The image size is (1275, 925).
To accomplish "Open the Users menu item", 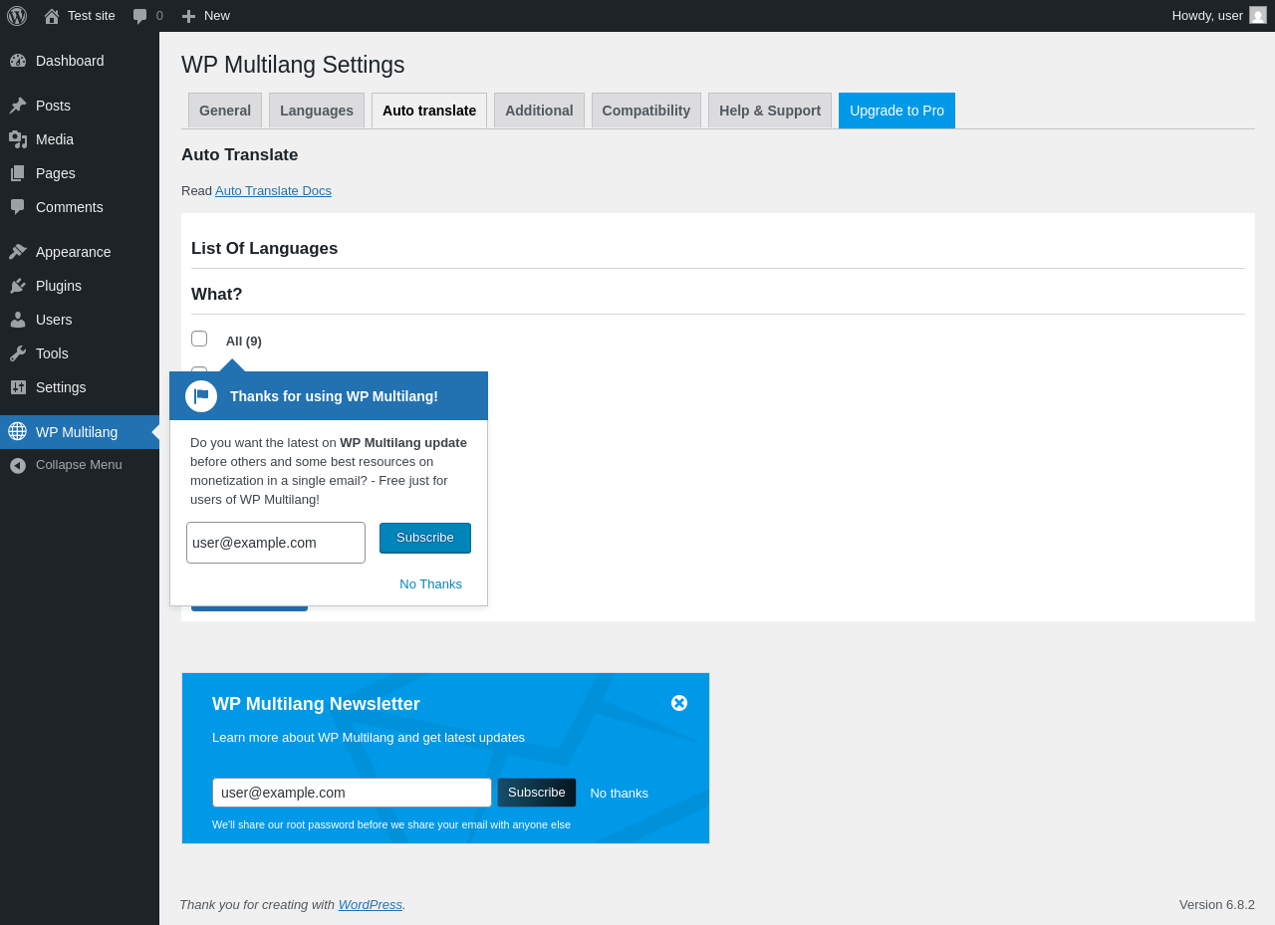I will click(x=80, y=320).
